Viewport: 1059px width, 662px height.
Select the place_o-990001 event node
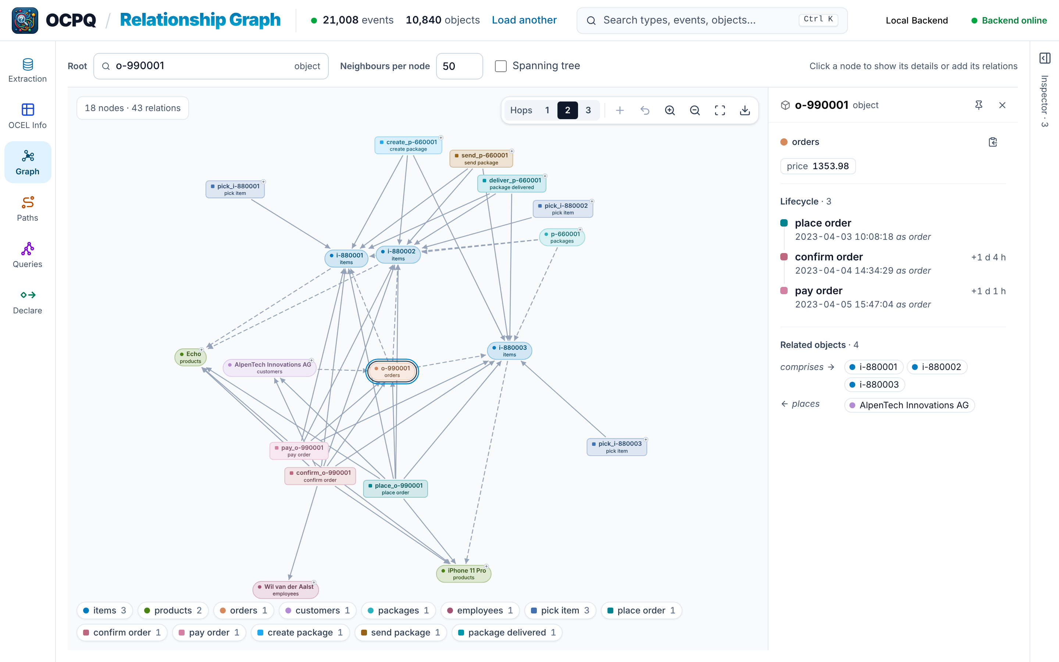pos(395,489)
